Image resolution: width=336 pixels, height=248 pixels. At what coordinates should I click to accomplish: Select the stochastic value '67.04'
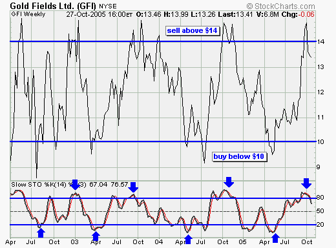pyautogui.click(x=98, y=185)
